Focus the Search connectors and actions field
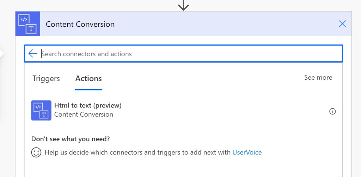This screenshot has height=177, width=361. (190, 54)
